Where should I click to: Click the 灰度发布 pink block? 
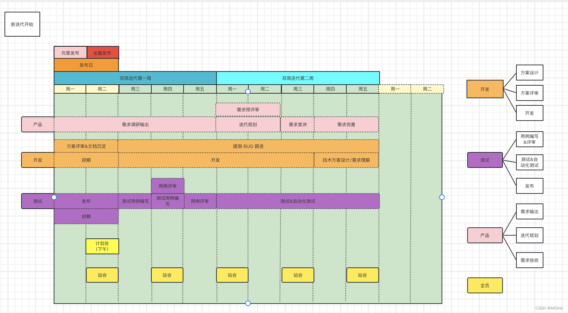pyautogui.click(x=70, y=53)
